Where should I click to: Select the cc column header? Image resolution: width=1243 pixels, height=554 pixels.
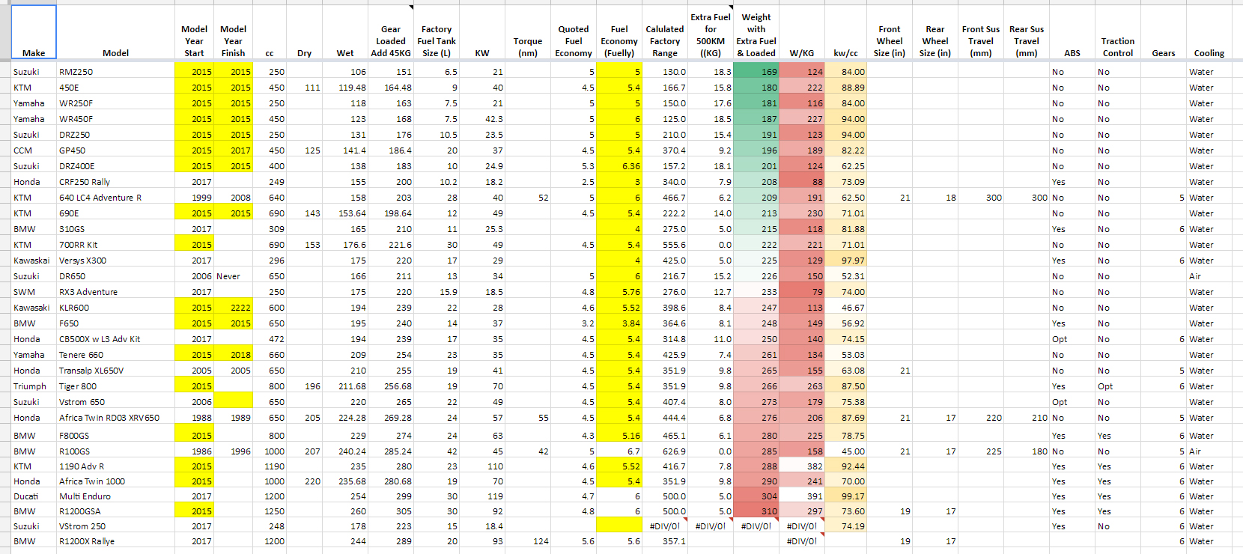coord(270,32)
